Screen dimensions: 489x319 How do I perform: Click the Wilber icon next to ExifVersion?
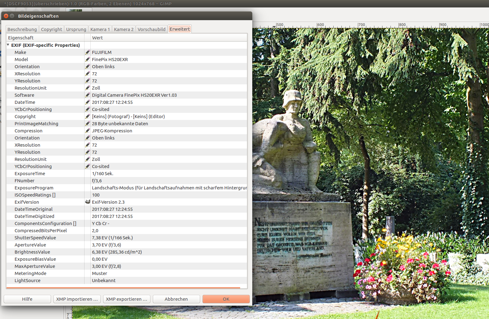tap(88, 202)
